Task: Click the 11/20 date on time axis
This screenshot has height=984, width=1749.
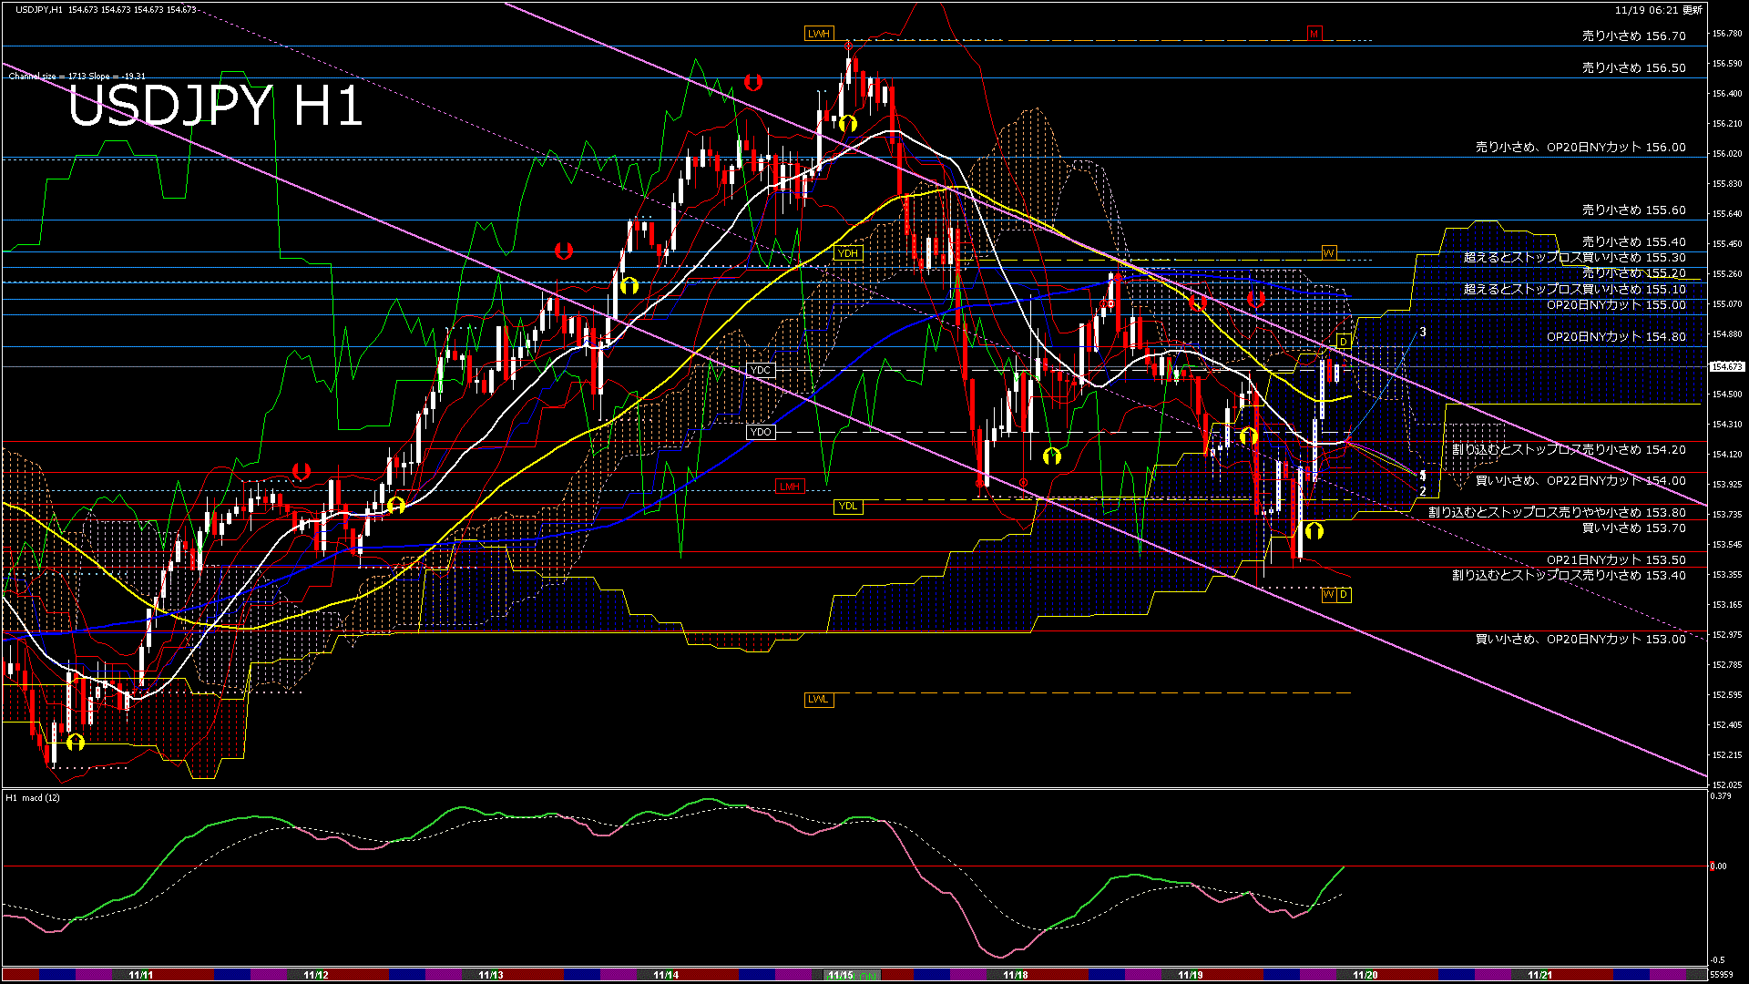Action: click(1365, 975)
